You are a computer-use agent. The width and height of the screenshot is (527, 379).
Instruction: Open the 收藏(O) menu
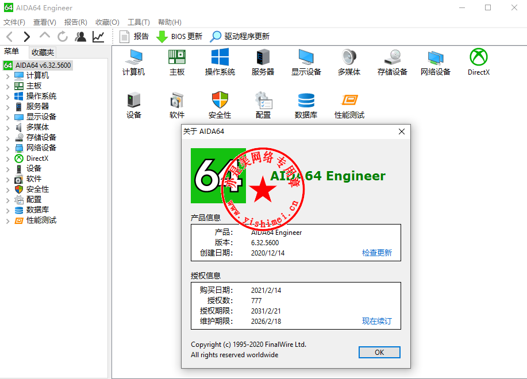click(x=107, y=22)
